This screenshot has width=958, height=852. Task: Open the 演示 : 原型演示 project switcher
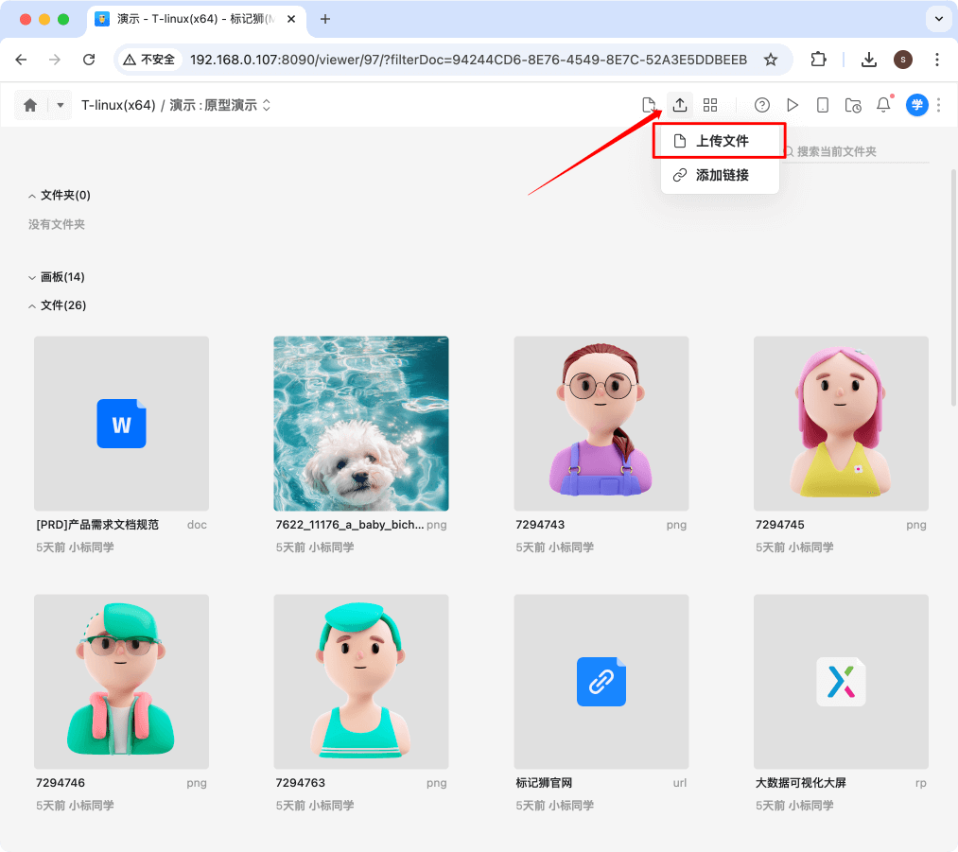coord(220,106)
